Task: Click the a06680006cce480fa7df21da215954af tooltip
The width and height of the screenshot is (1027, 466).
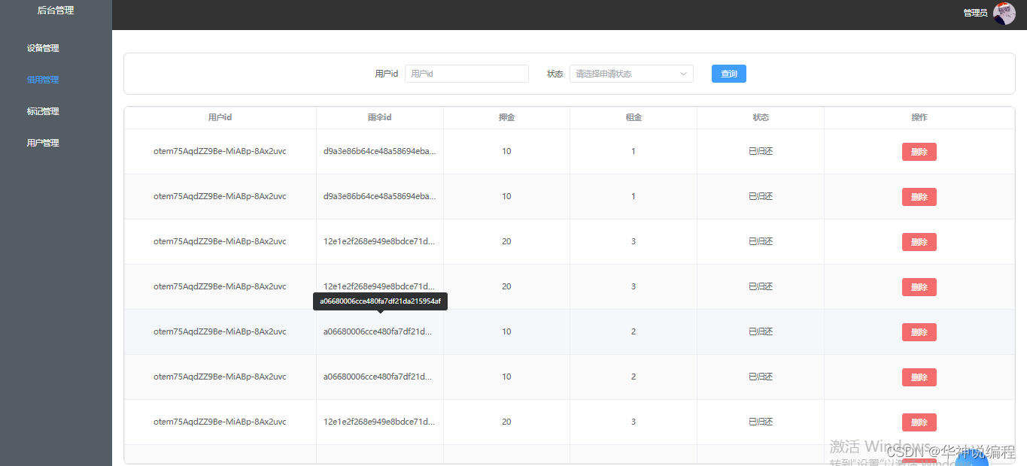Action: click(x=380, y=301)
